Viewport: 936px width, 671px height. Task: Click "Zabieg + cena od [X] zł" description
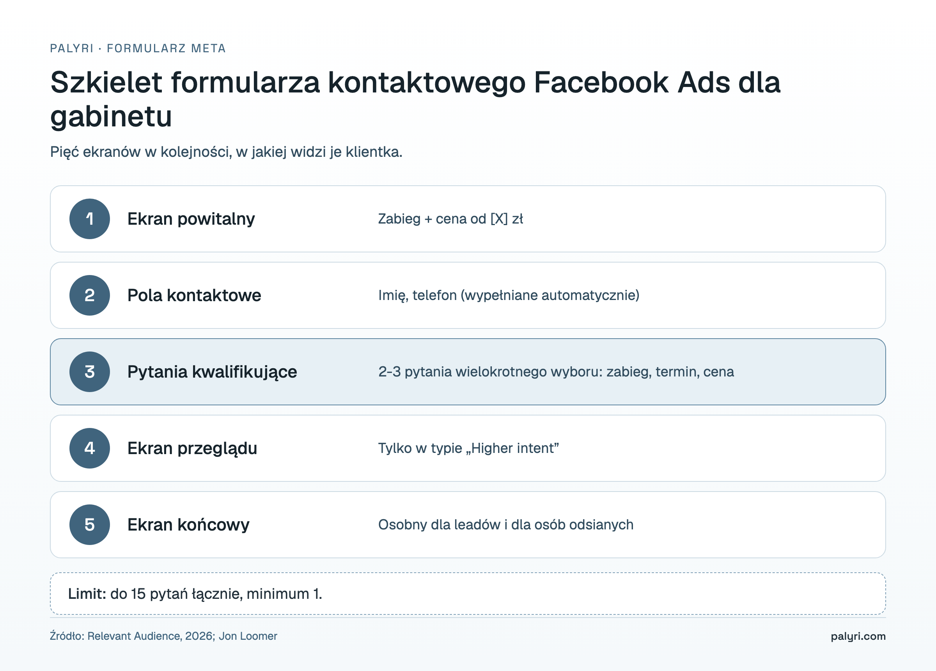[450, 219]
